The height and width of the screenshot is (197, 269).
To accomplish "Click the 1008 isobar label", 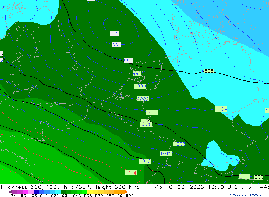I will click(x=179, y=144).
